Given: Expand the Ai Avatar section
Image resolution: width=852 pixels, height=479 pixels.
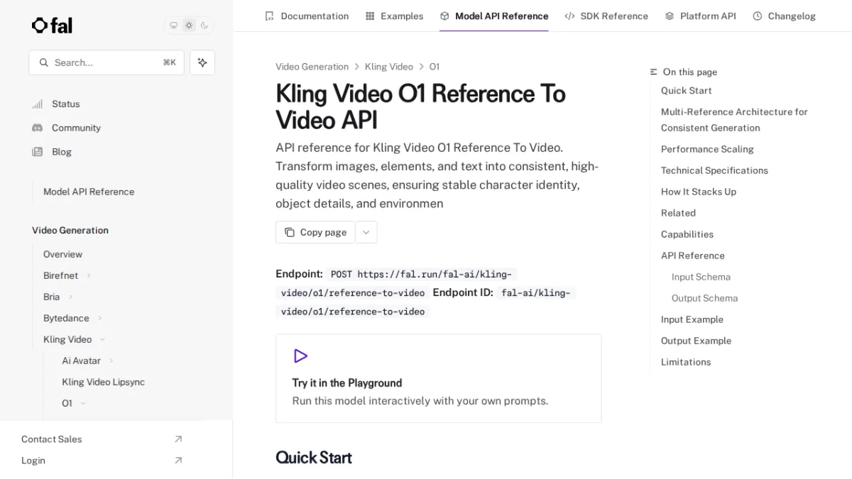Looking at the screenshot, I should [88, 360].
